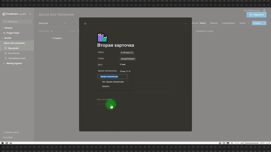Focus the highlighted property name input field
This screenshot has width=271, height=152.
[x=112, y=76]
